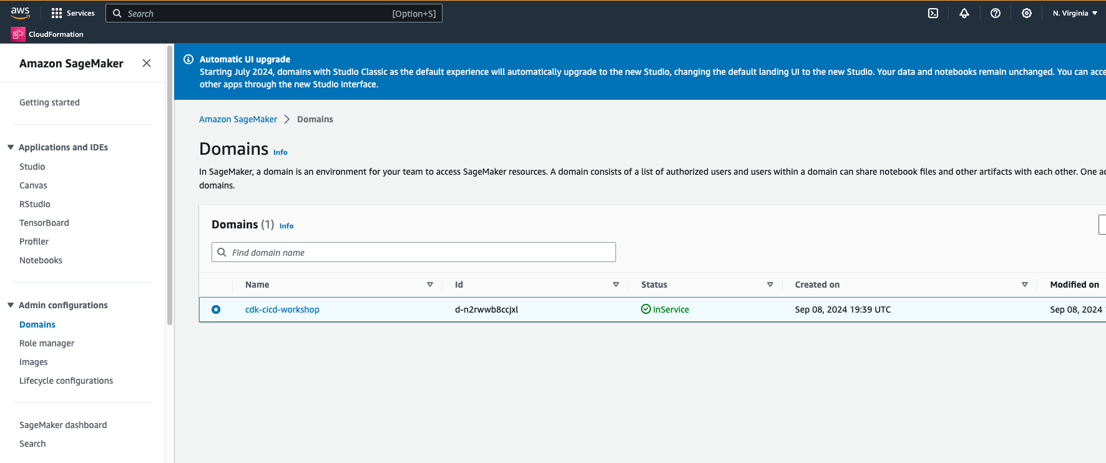Click the CloudFormation shortcut icon
The width and height of the screenshot is (1106, 463).
tap(18, 34)
